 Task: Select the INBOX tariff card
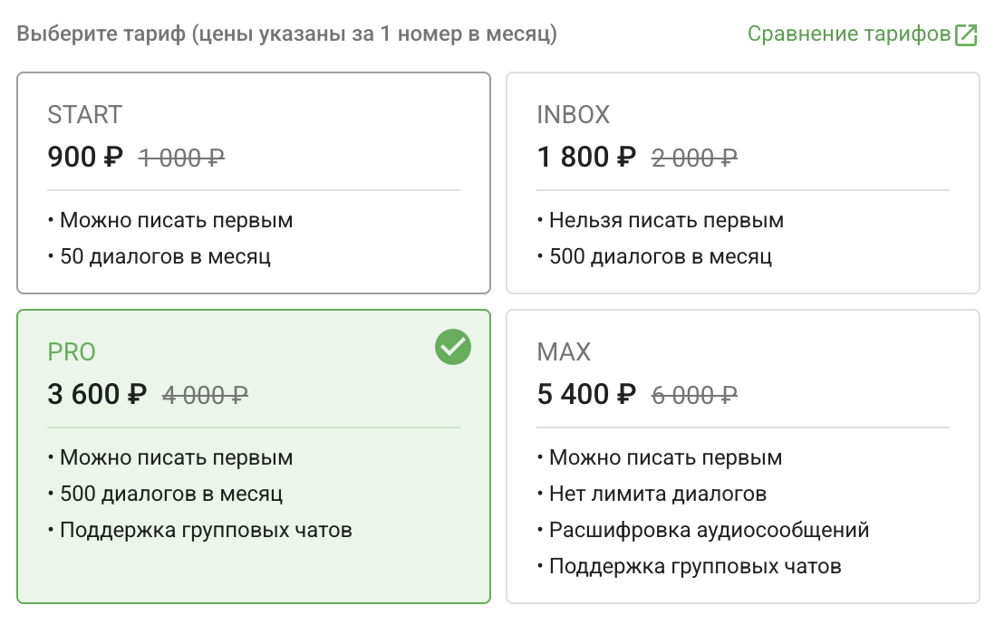coord(742,183)
